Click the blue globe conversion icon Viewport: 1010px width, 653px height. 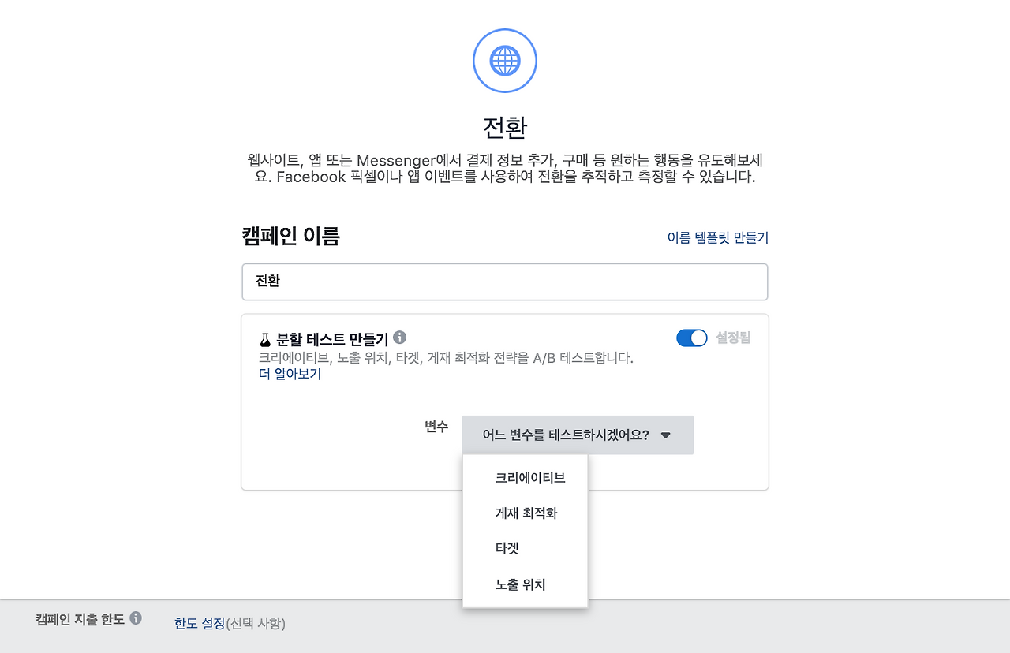(505, 60)
